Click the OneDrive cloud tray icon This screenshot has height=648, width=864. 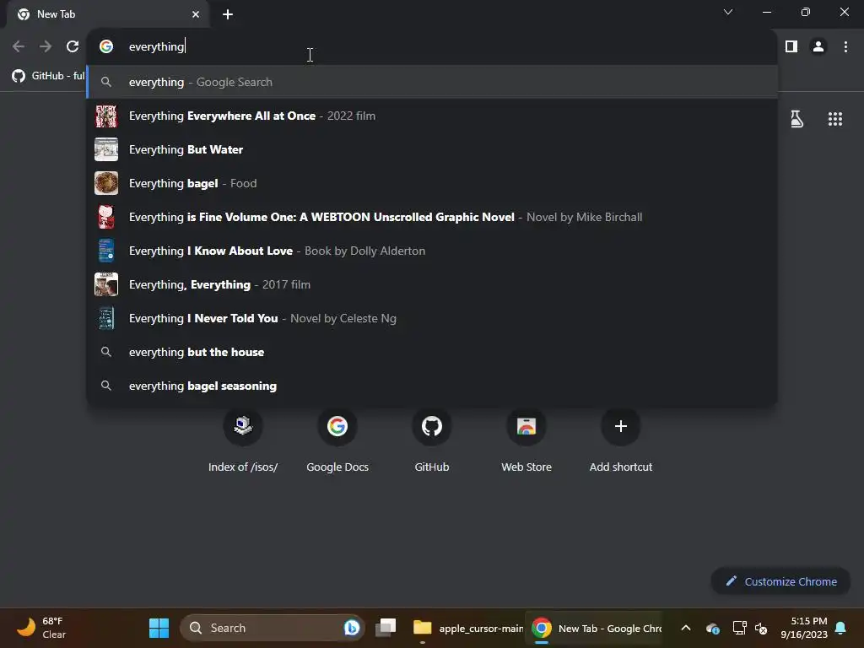[712, 628]
